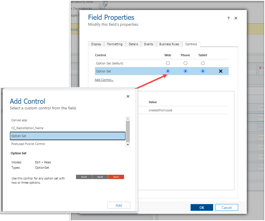Enable the Phone radio for Option Set
The height and width of the screenshot is (221, 265).
coord(185,71)
